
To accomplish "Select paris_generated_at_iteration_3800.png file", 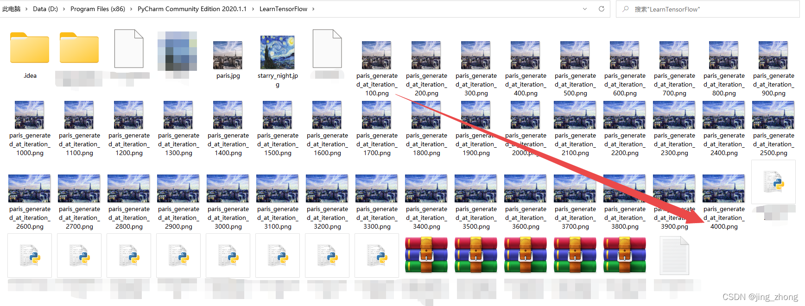I will coord(625,202).
